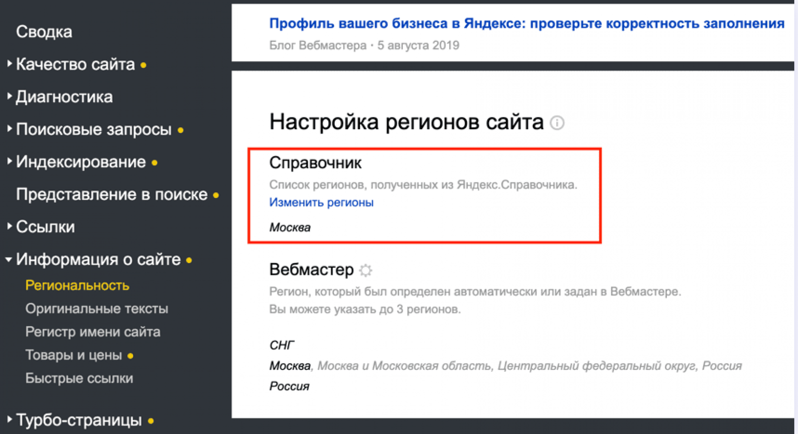Expand the Ссылки sidebar section
Viewport: 798px width, 434px height.
coord(45,227)
